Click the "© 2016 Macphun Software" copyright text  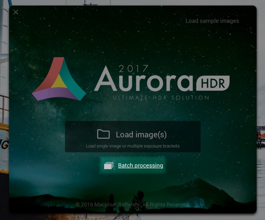pyautogui.click(x=132, y=204)
